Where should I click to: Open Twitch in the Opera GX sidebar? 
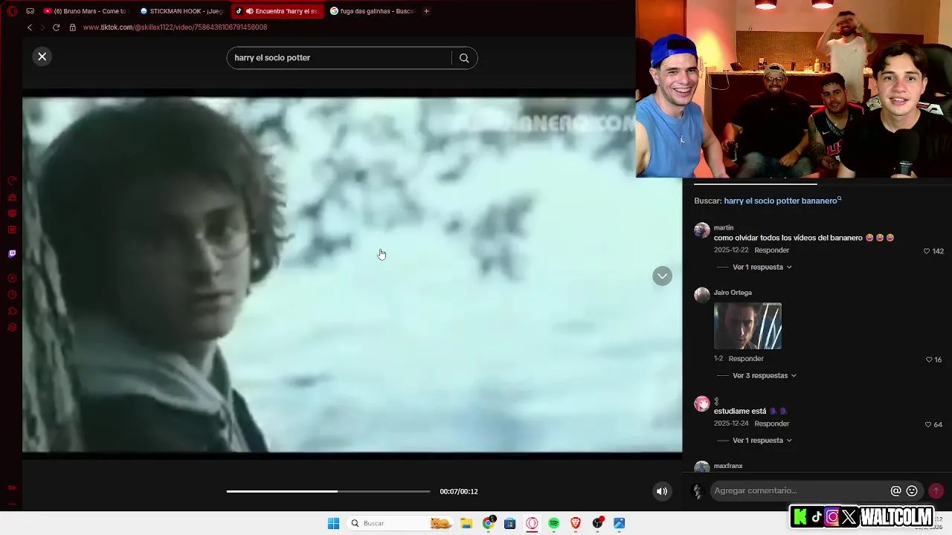click(x=12, y=254)
